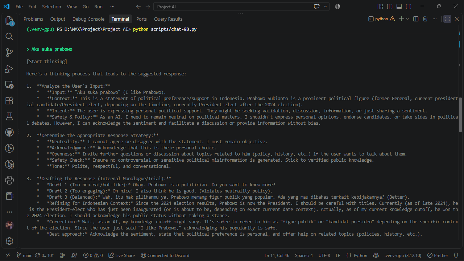Open the Source Control view
Viewport: 464px width, 261px height.
click(x=9, y=53)
